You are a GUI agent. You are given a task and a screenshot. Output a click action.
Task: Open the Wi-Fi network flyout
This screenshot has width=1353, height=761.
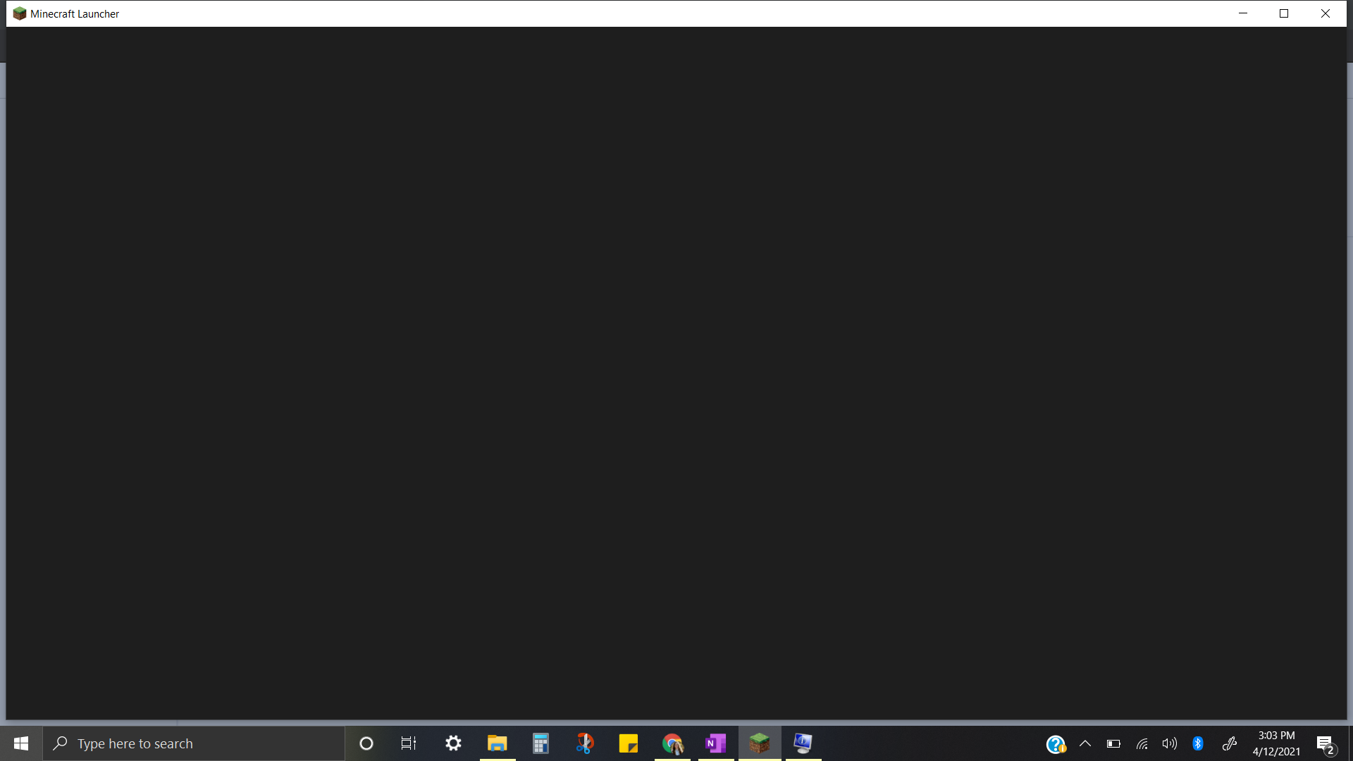[1142, 743]
